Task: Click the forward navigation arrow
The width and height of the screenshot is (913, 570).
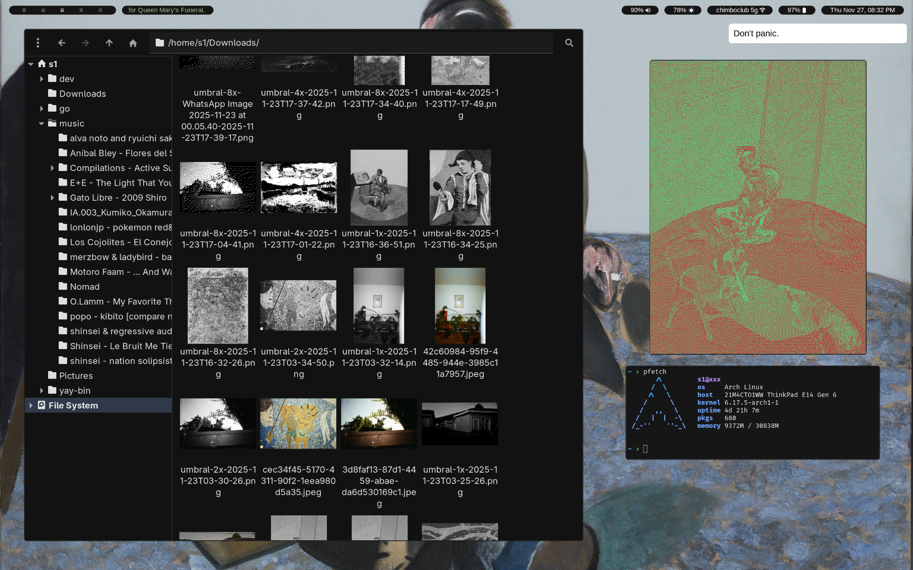Action: coord(85,43)
